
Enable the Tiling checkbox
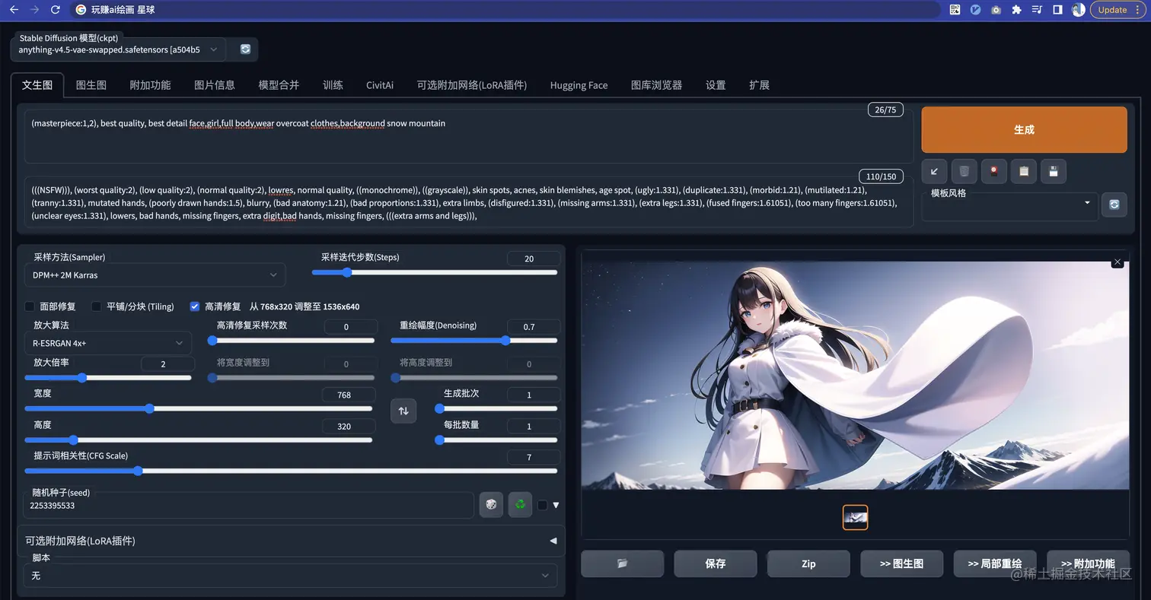point(97,306)
